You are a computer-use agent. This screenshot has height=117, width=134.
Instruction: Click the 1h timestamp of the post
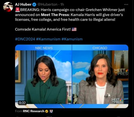point(62,5)
